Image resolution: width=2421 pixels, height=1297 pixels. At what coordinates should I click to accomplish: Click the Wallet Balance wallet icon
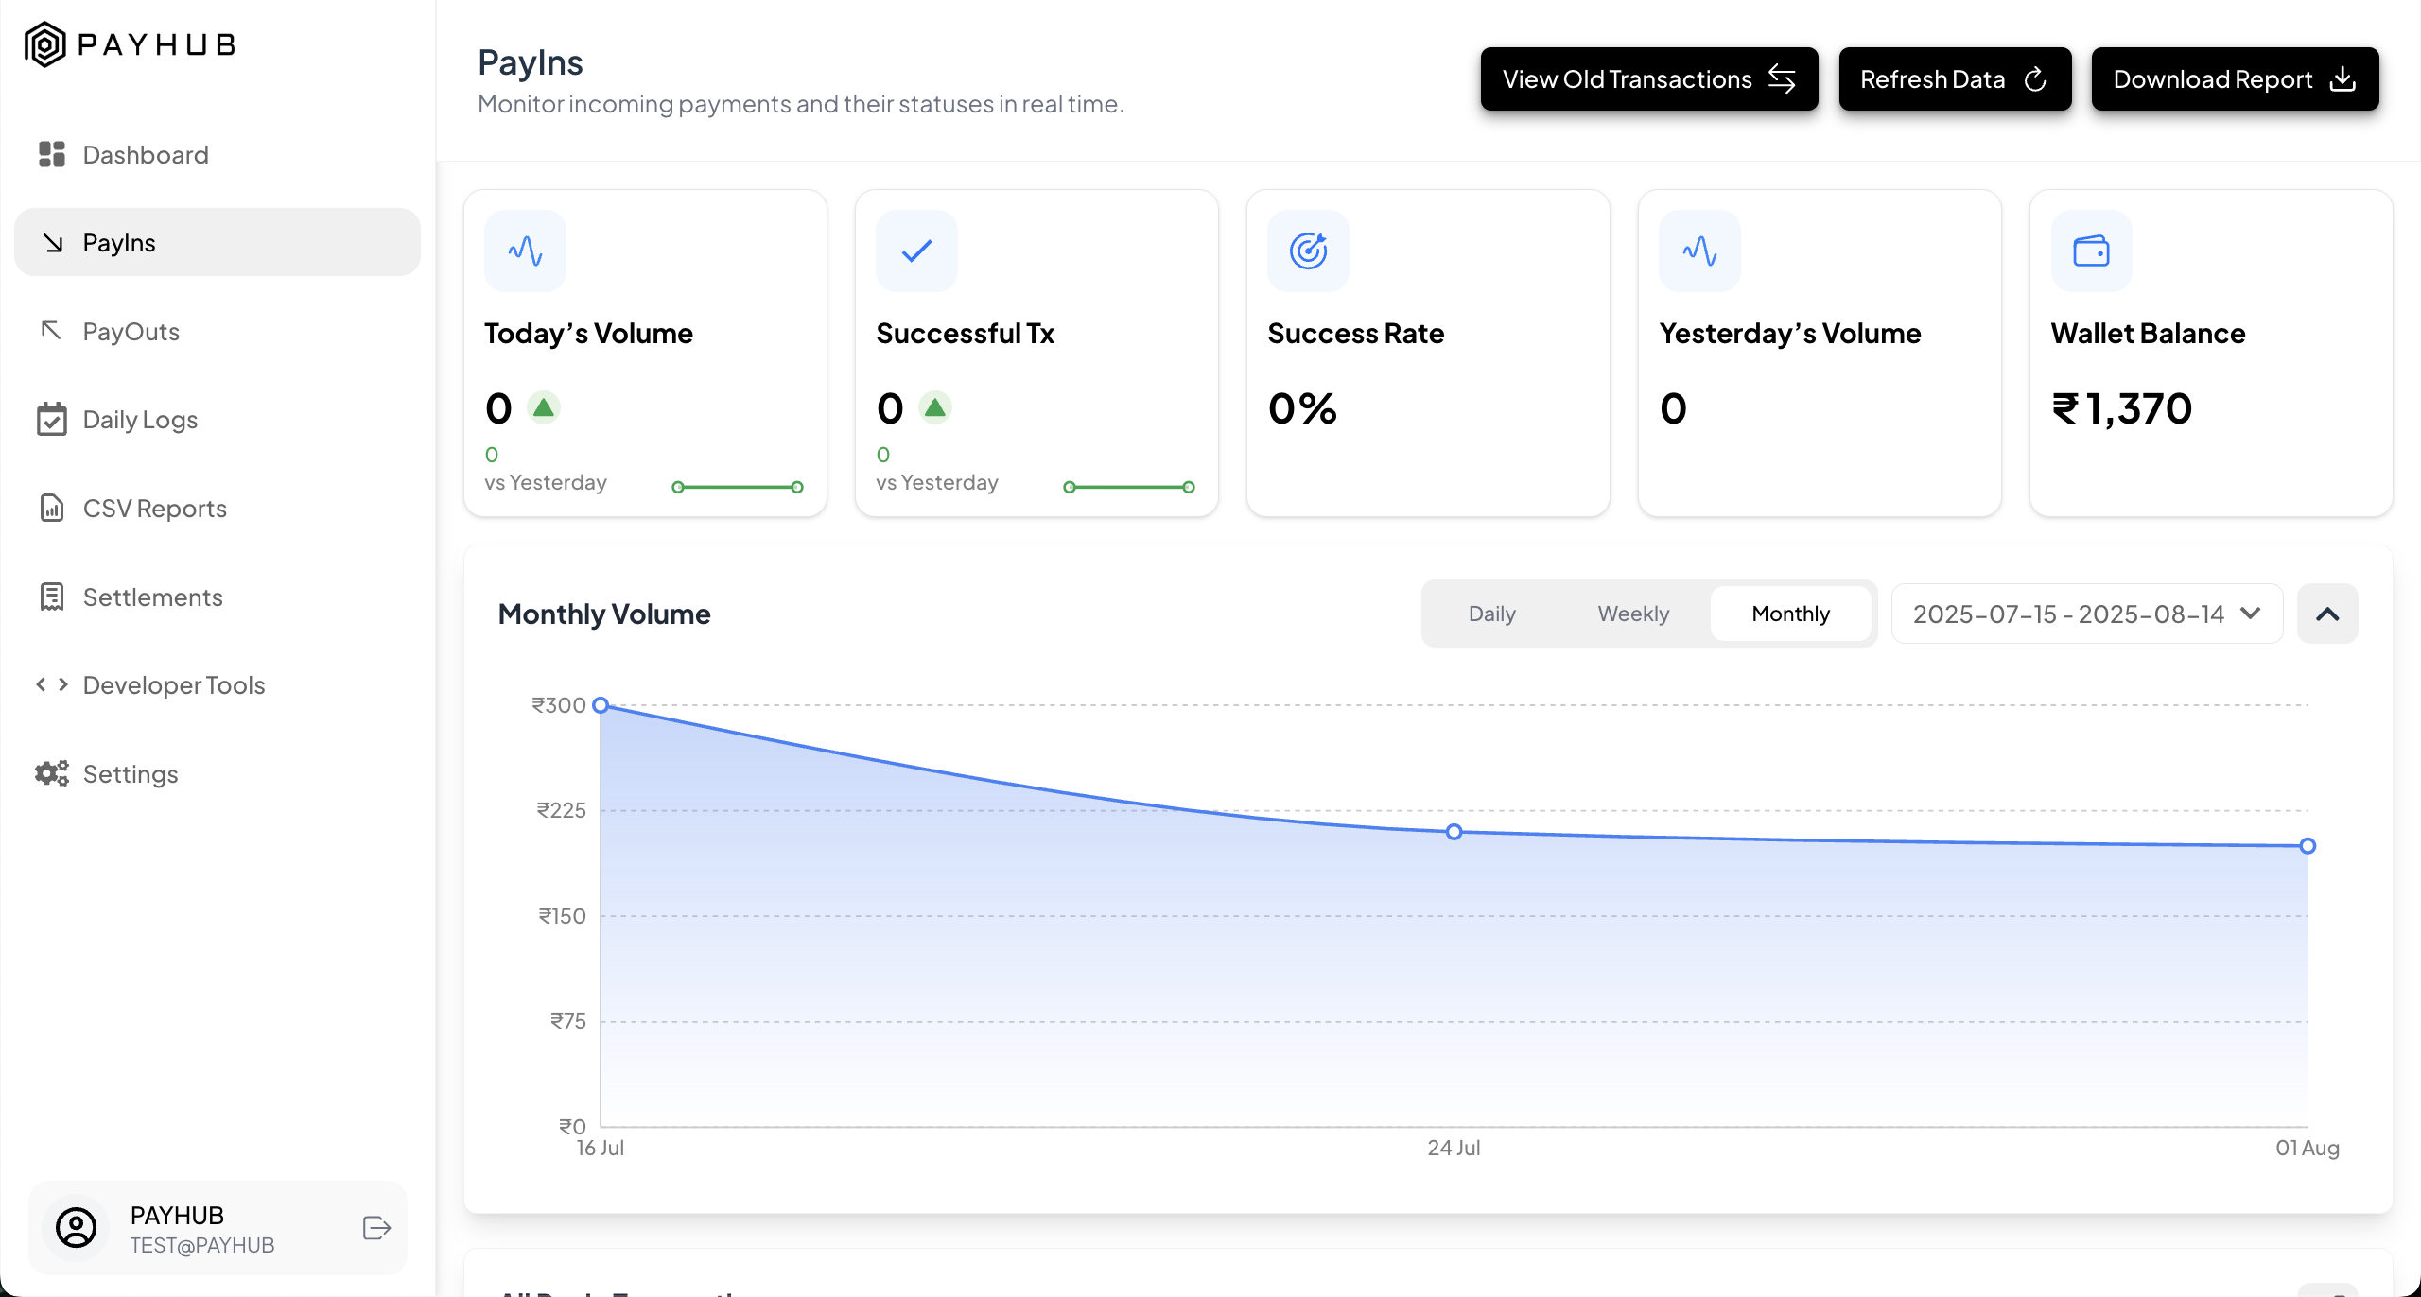coord(2091,251)
